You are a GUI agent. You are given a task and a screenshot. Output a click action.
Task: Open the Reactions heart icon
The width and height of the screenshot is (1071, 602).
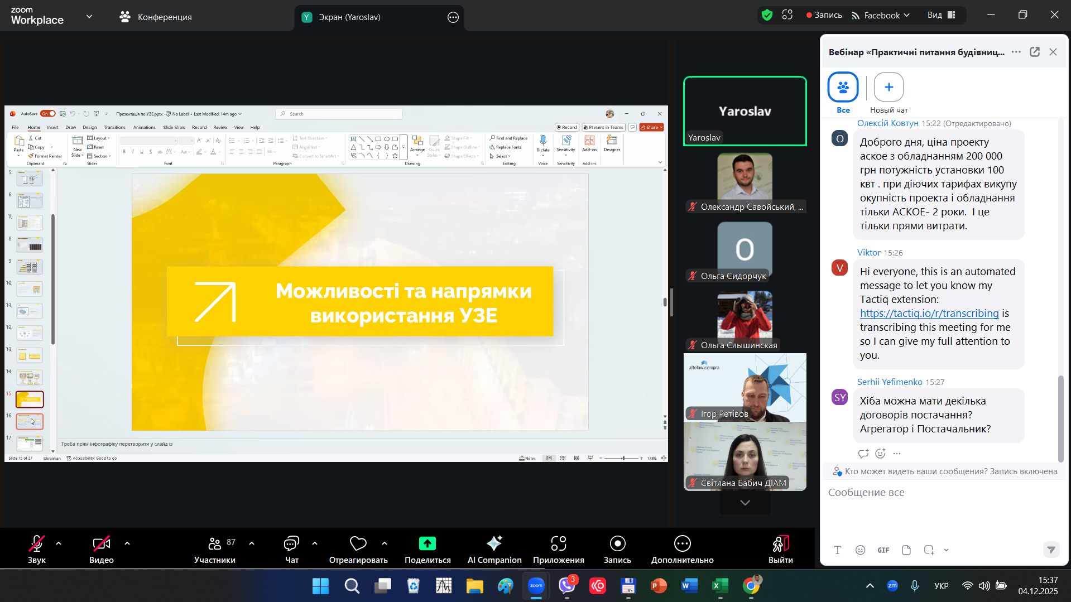(358, 543)
